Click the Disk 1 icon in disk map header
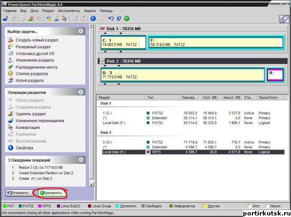The image size is (291, 217). coord(102,29)
